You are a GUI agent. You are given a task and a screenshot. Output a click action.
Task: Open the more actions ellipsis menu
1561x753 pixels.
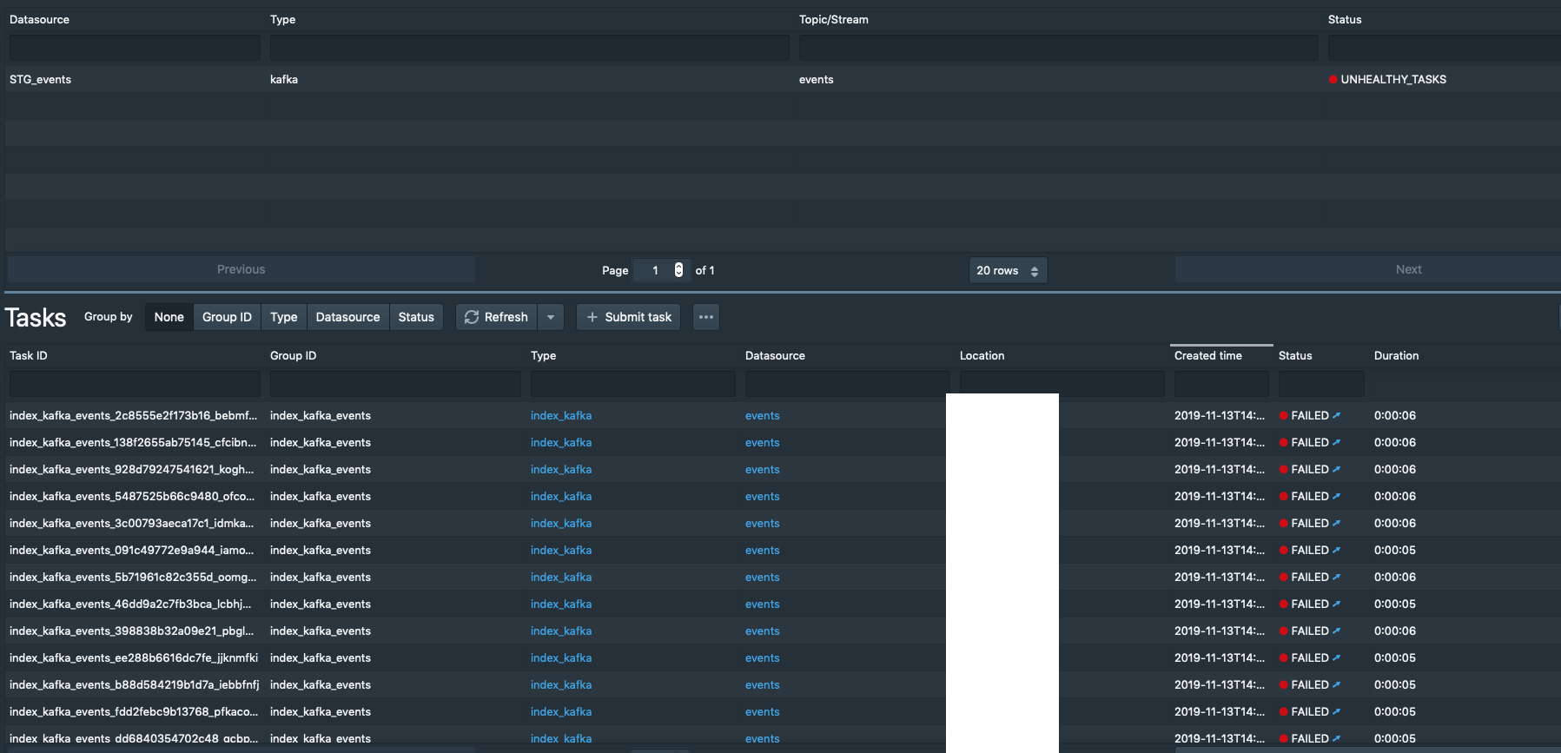[706, 317]
